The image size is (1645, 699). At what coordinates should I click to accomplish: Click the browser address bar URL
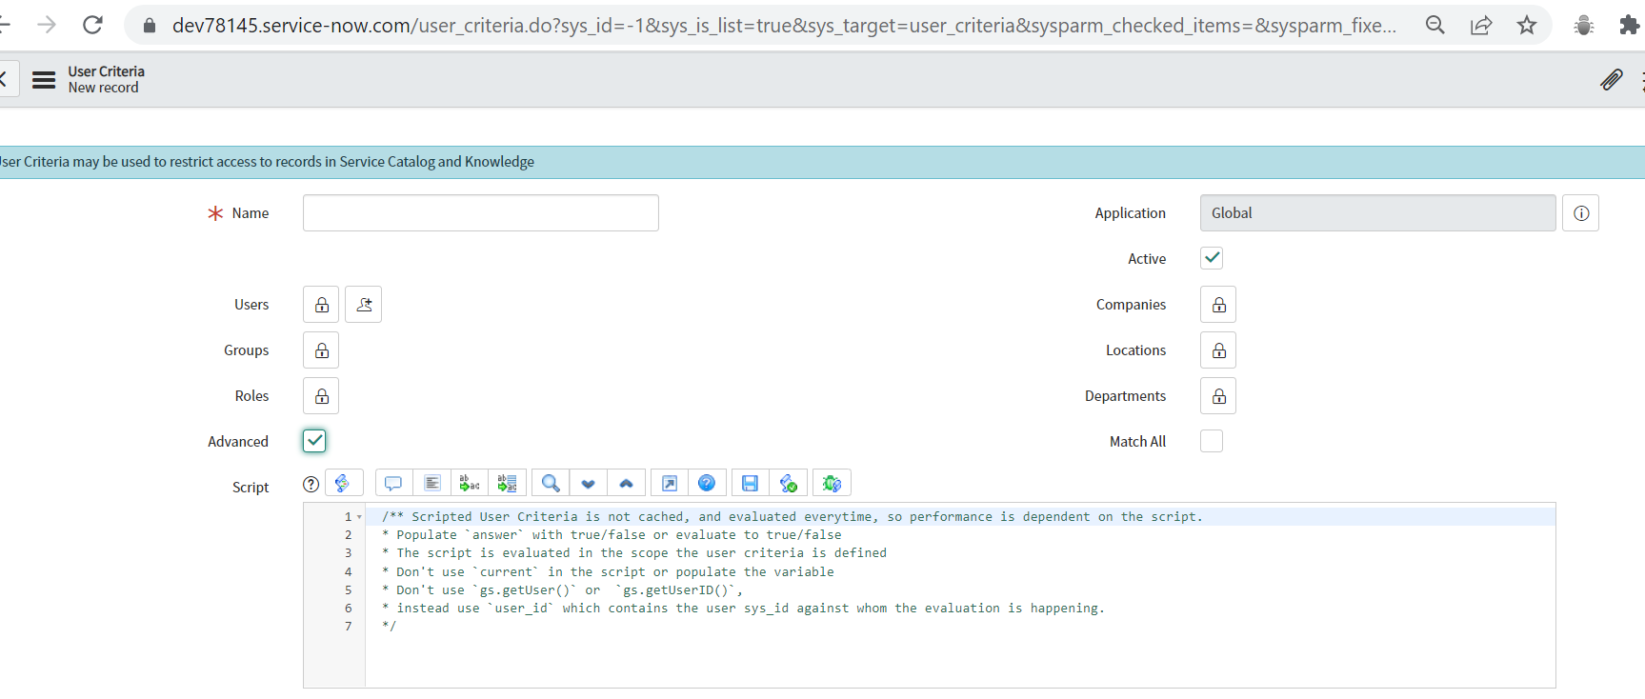pyautogui.click(x=784, y=26)
